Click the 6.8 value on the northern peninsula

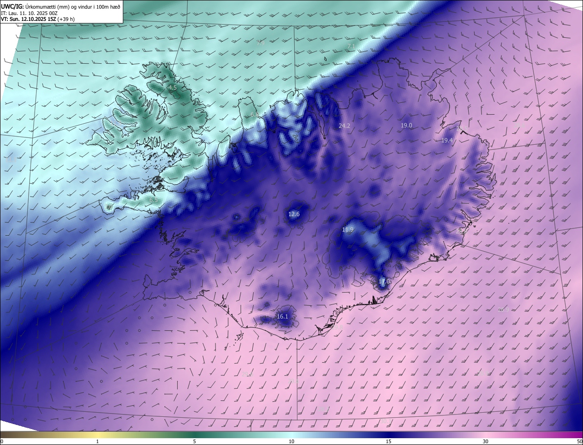pos(254,115)
